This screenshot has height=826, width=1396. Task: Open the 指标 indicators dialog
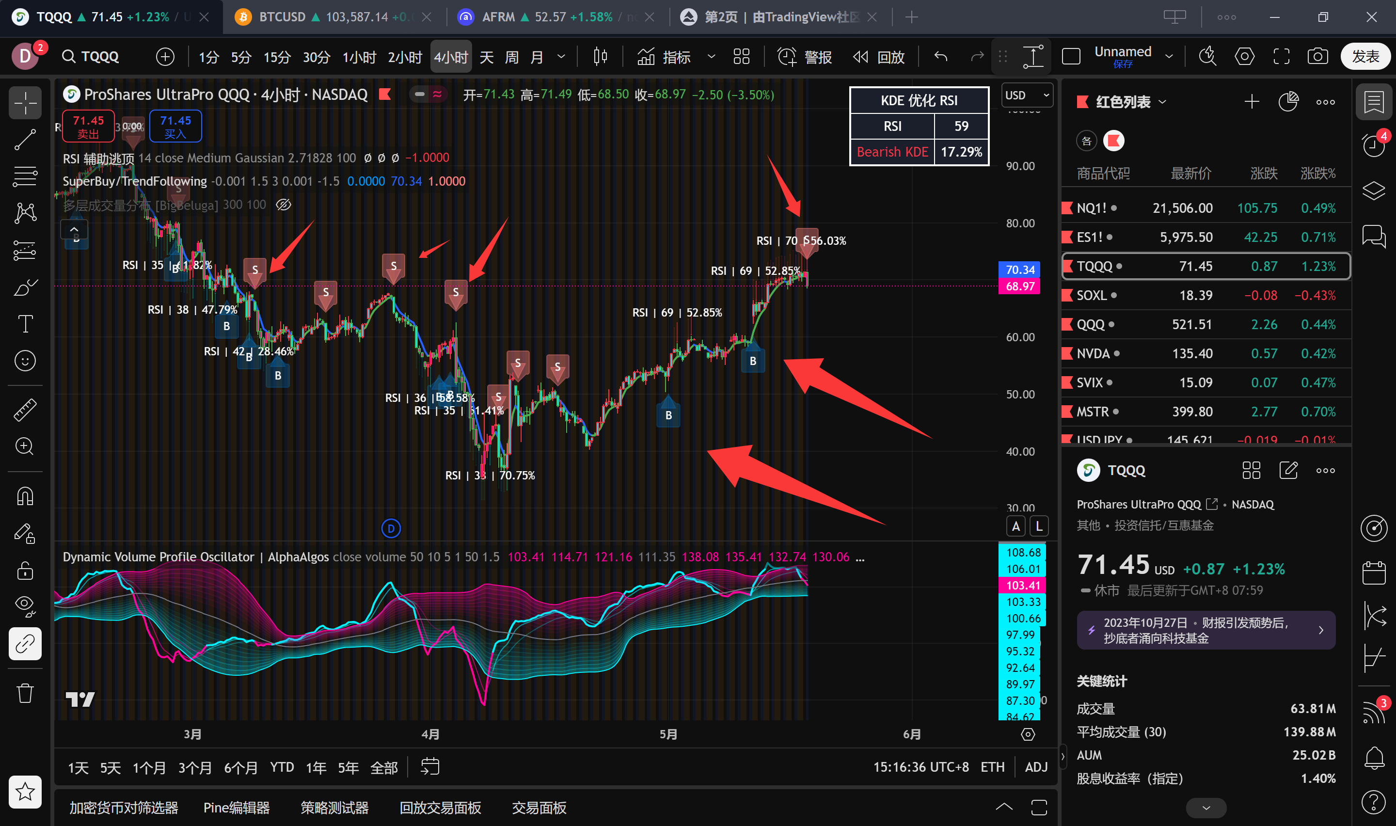click(x=663, y=56)
